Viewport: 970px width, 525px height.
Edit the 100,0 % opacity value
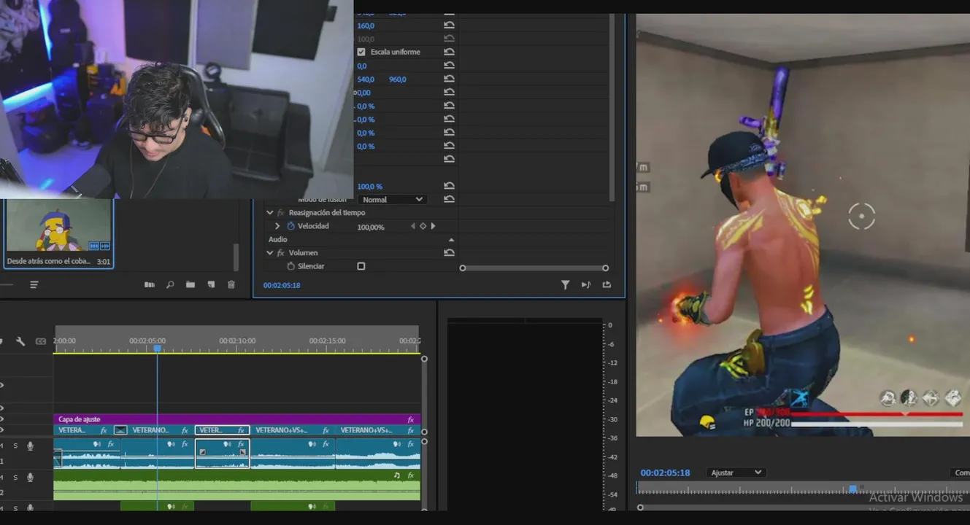tap(369, 186)
